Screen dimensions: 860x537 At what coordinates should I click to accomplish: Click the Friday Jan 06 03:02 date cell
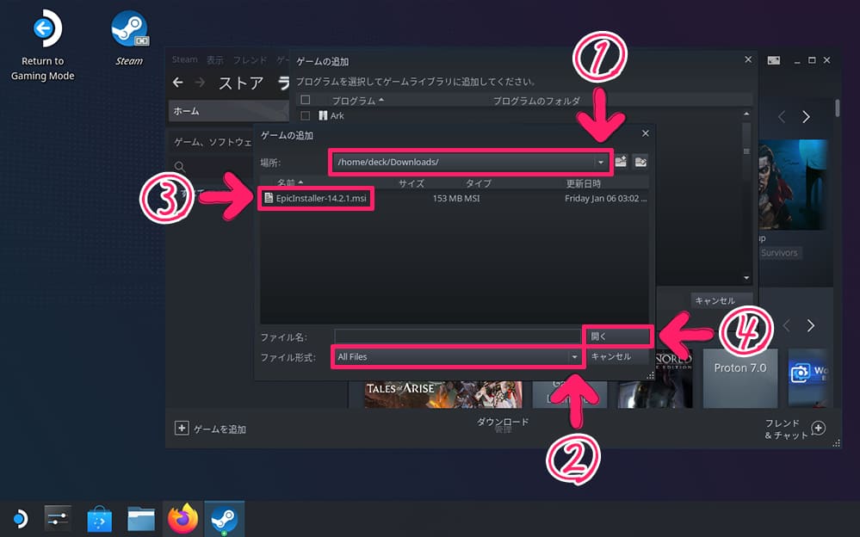(605, 198)
